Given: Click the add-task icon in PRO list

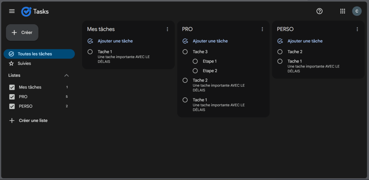Looking at the screenshot, I should click(185, 41).
